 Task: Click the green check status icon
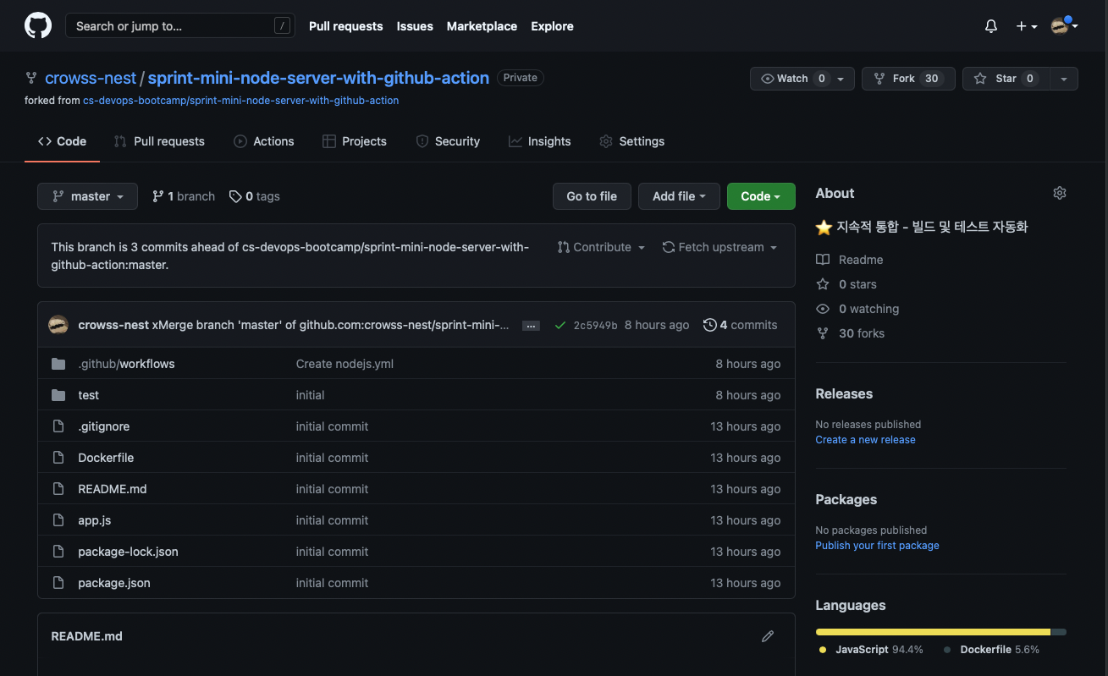560,325
